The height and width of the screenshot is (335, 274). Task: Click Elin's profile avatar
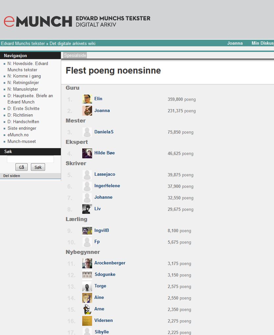click(87, 99)
